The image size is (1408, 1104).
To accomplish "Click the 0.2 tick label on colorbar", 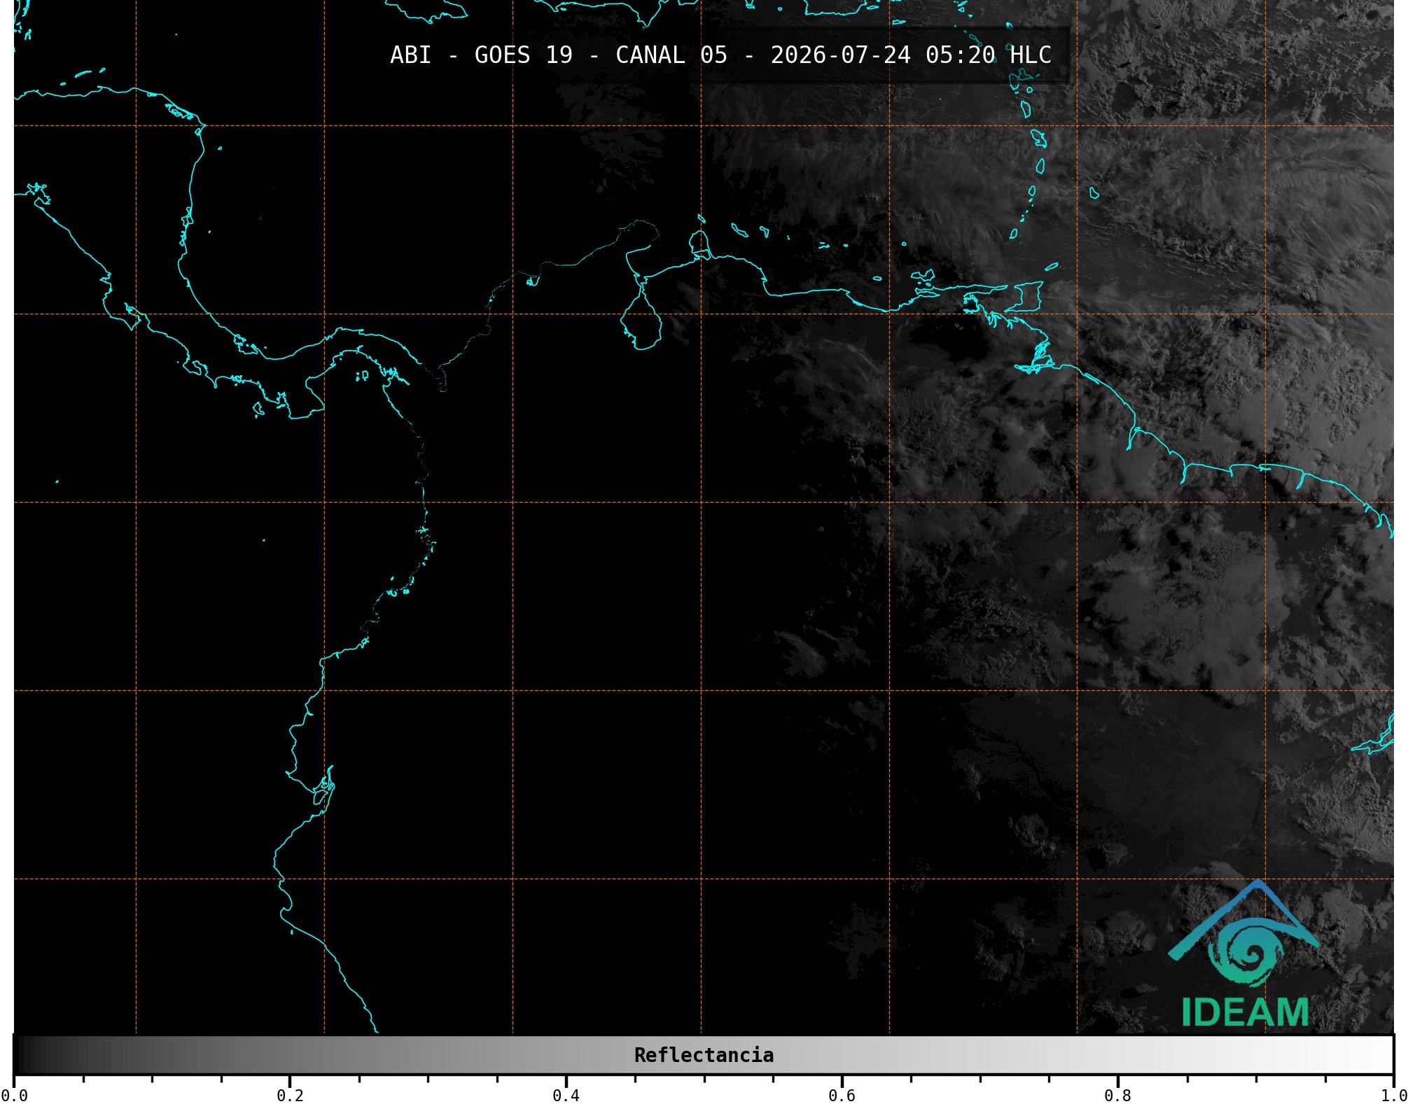I will pos(290,1096).
